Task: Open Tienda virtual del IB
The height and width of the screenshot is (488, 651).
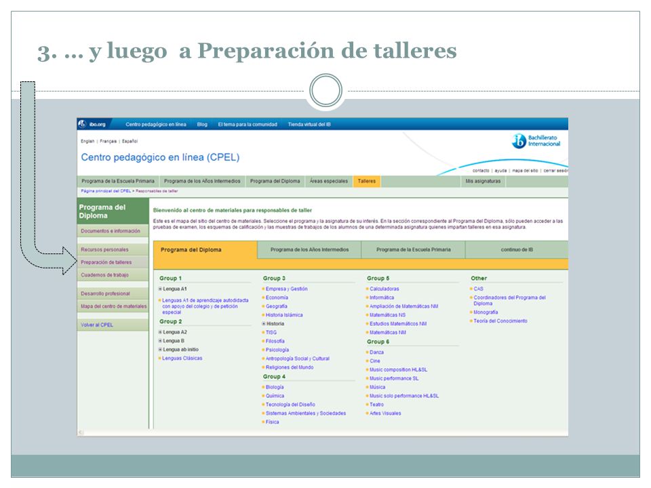Action: (309, 125)
